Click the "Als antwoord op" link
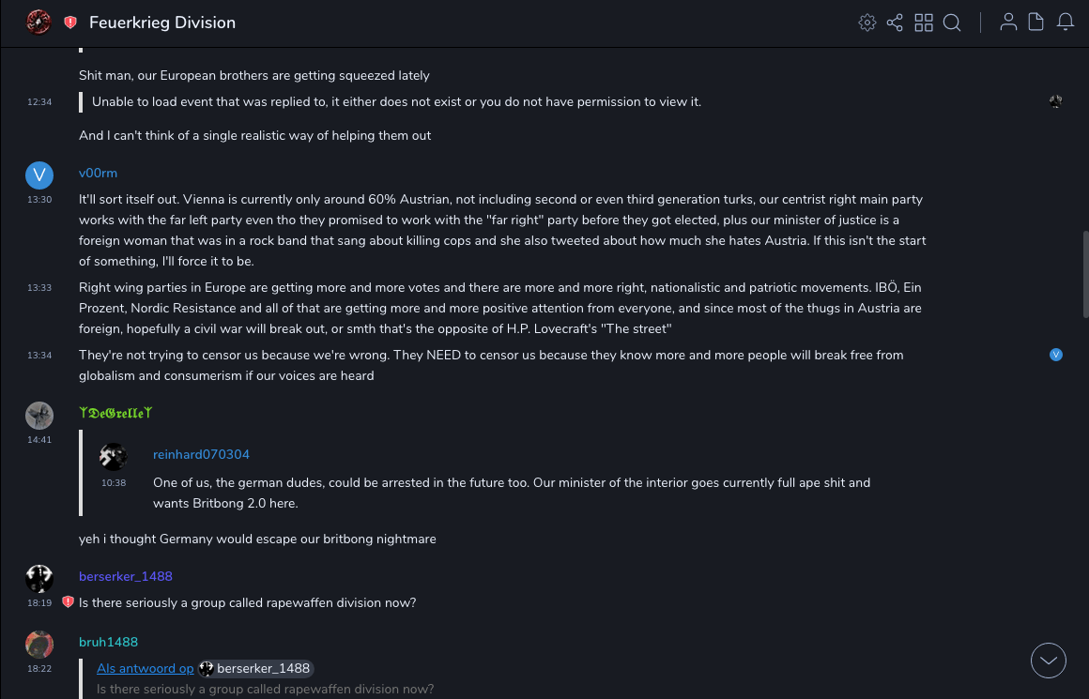 145,668
